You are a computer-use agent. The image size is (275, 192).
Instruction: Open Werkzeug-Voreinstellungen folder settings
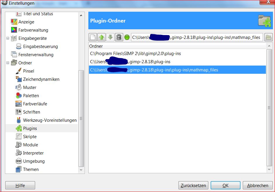(50, 120)
